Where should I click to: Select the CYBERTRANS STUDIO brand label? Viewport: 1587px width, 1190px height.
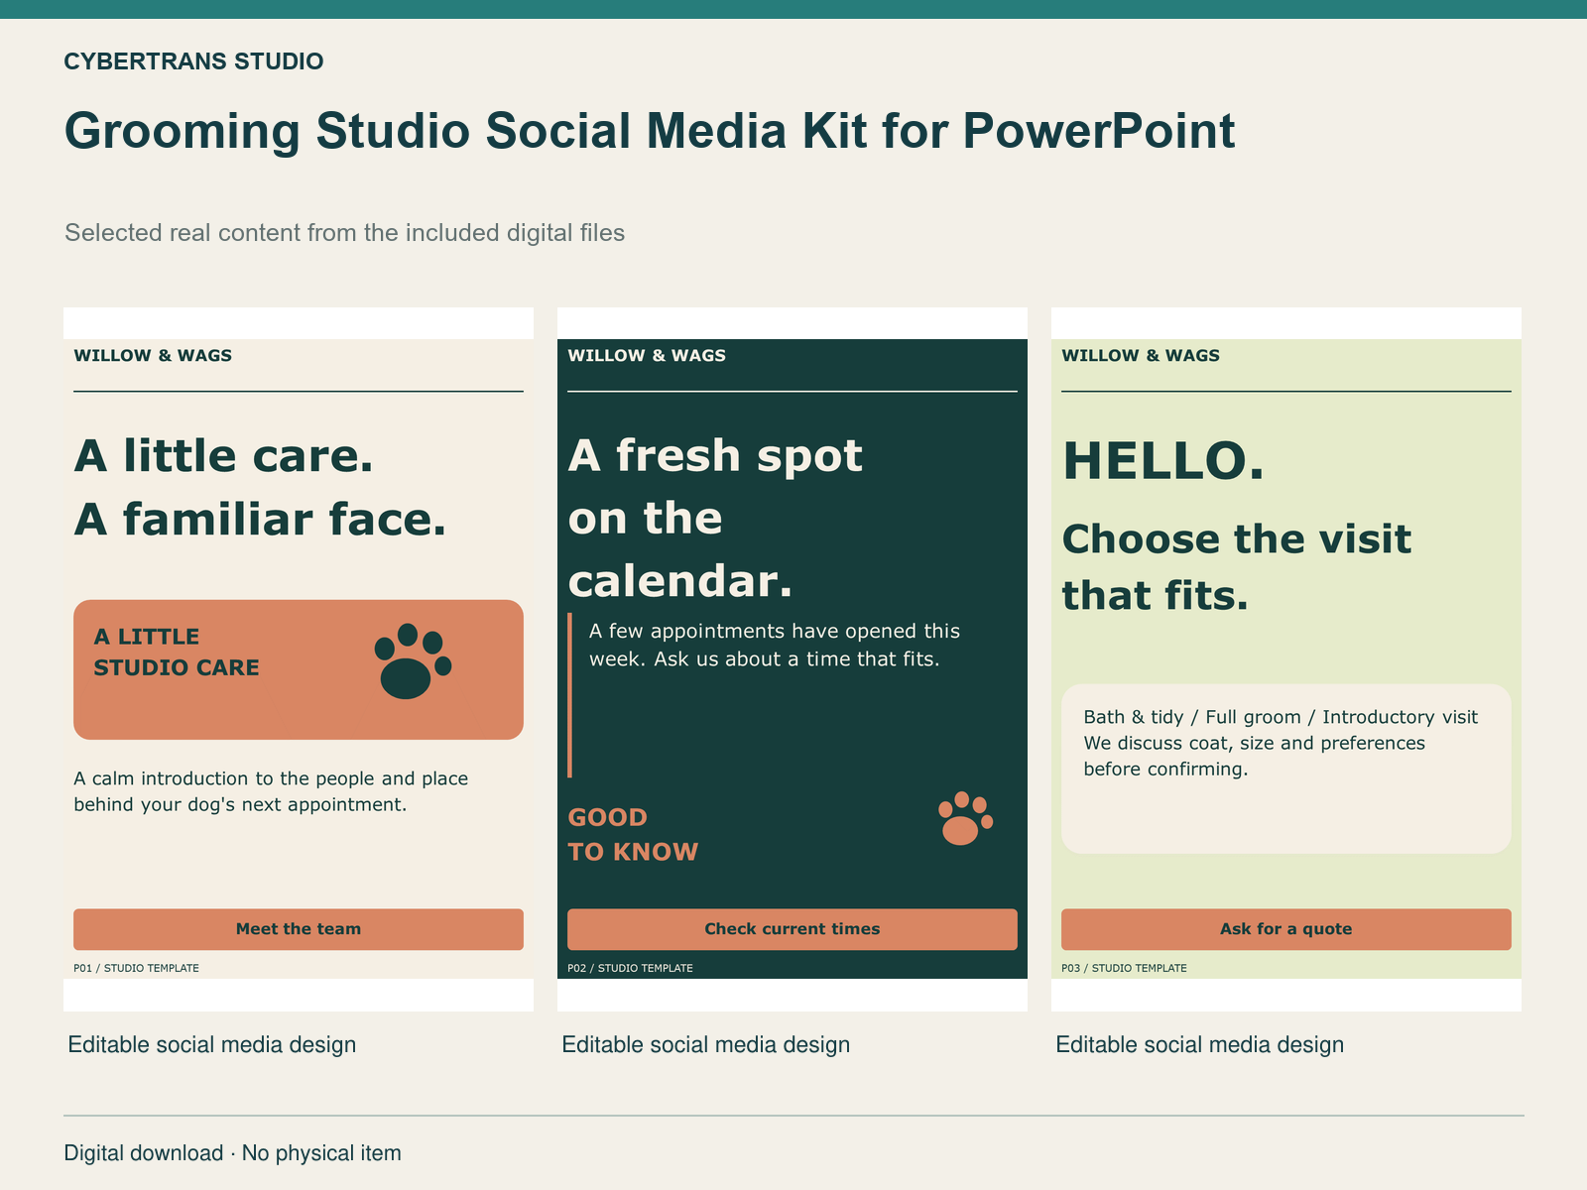click(193, 61)
